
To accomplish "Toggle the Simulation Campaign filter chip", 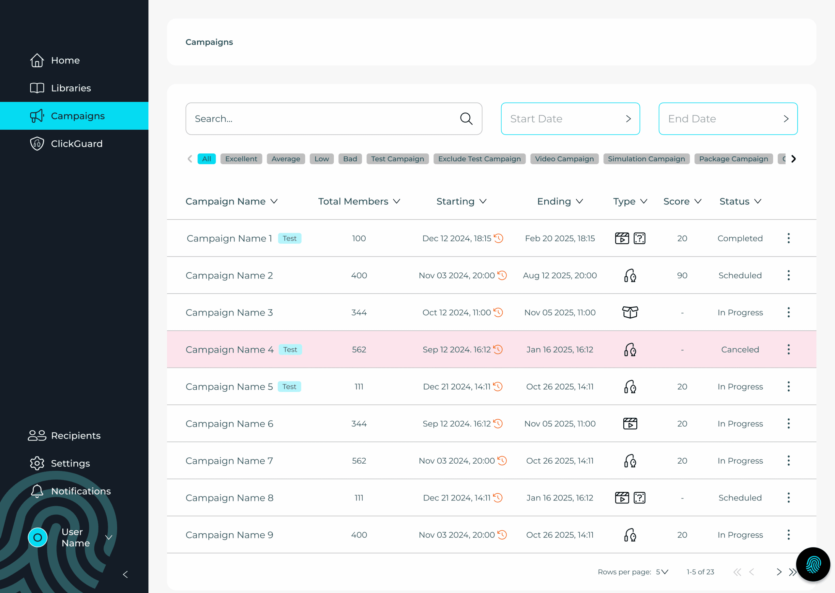I will tap(646, 159).
